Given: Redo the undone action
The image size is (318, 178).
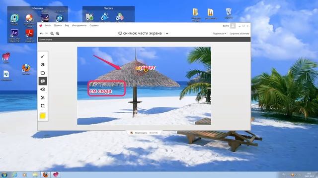Looking at the screenshot, I should pyautogui.click(x=46, y=34).
